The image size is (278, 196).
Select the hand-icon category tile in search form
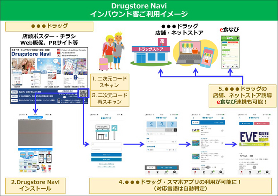pos(151,124)
